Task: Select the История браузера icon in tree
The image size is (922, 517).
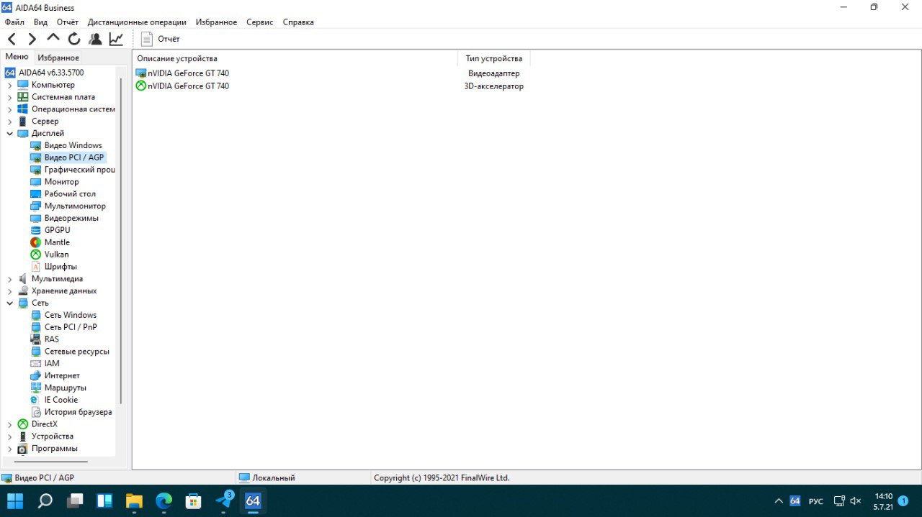Action: coord(36,412)
